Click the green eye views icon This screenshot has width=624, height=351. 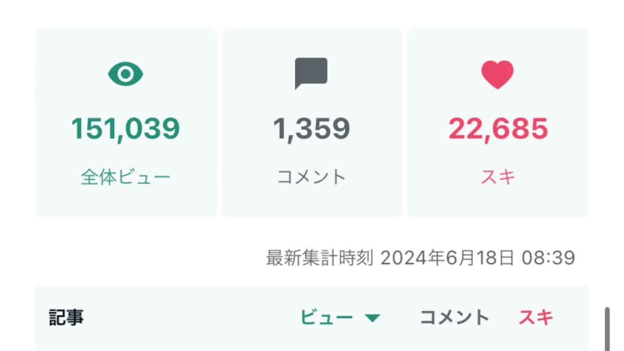[125, 74]
